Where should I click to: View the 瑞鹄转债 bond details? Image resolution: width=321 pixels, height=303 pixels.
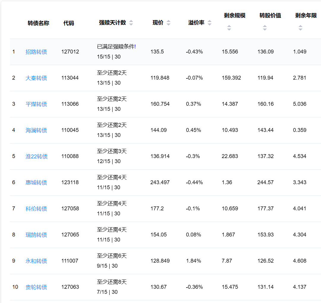click(36, 235)
